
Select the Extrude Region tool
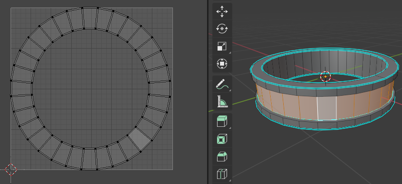pos(222,121)
